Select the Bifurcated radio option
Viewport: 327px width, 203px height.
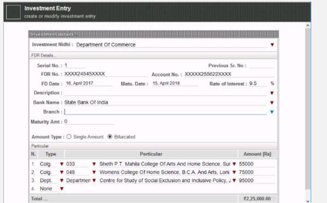click(110, 137)
